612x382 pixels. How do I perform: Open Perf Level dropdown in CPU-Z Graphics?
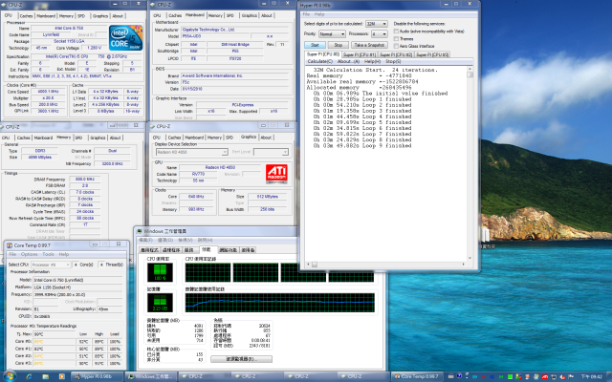271,152
